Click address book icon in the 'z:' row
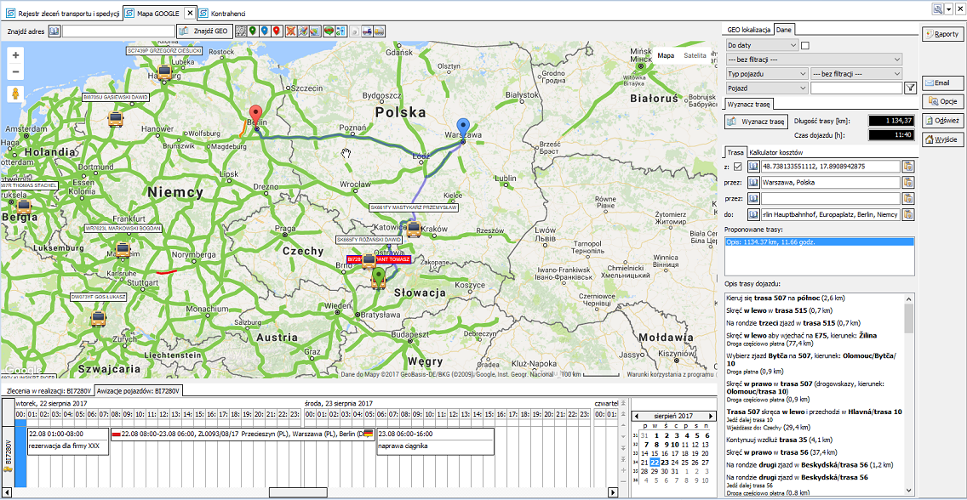The height and width of the screenshot is (500, 967). tap(753, 167)
